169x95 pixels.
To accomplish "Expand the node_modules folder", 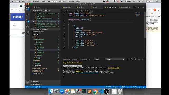I will [39, 32].
